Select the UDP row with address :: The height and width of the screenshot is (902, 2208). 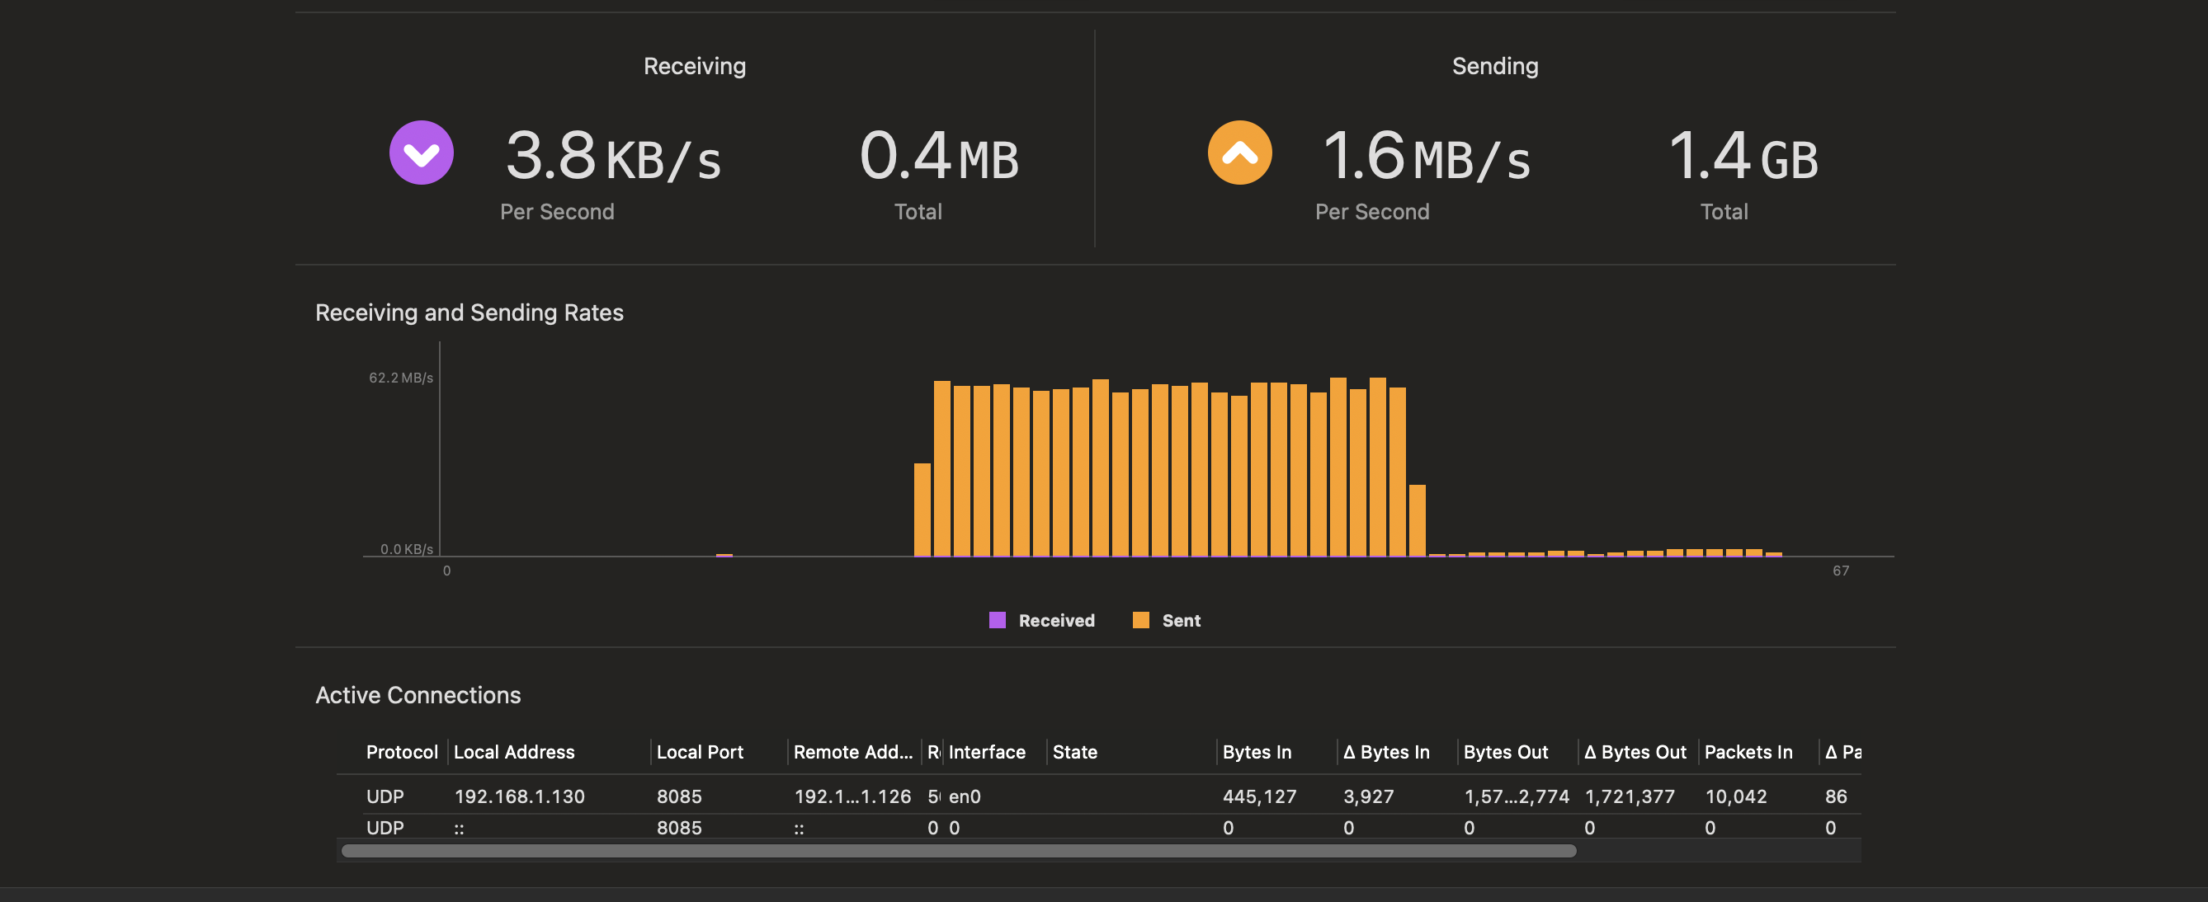pos(1099,828)
